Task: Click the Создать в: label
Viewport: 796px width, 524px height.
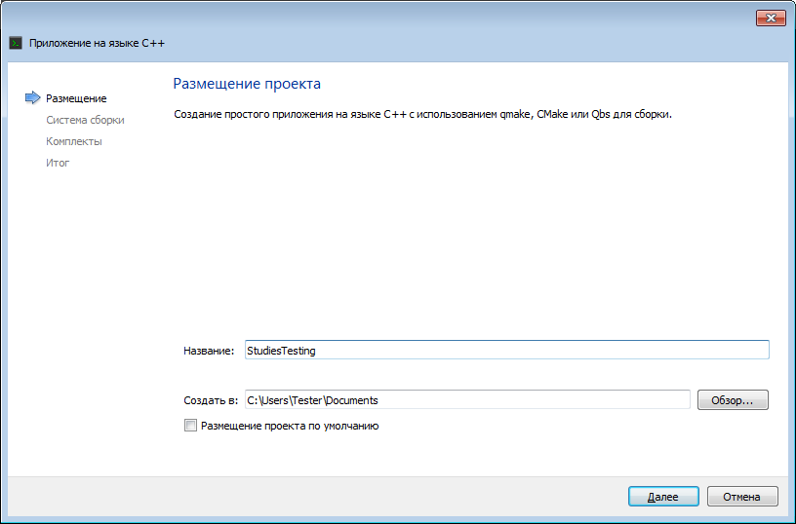Action: click(x=211, y=400)
